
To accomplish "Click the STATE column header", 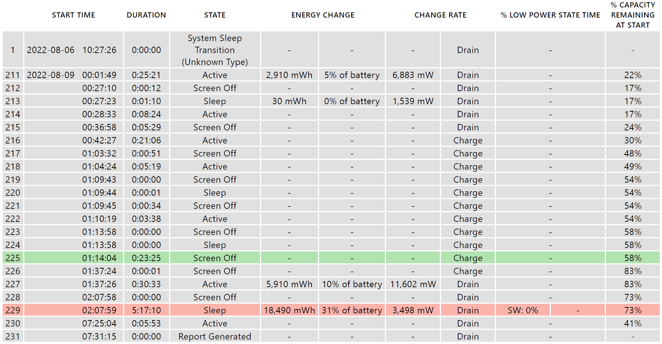I will 215,15.
